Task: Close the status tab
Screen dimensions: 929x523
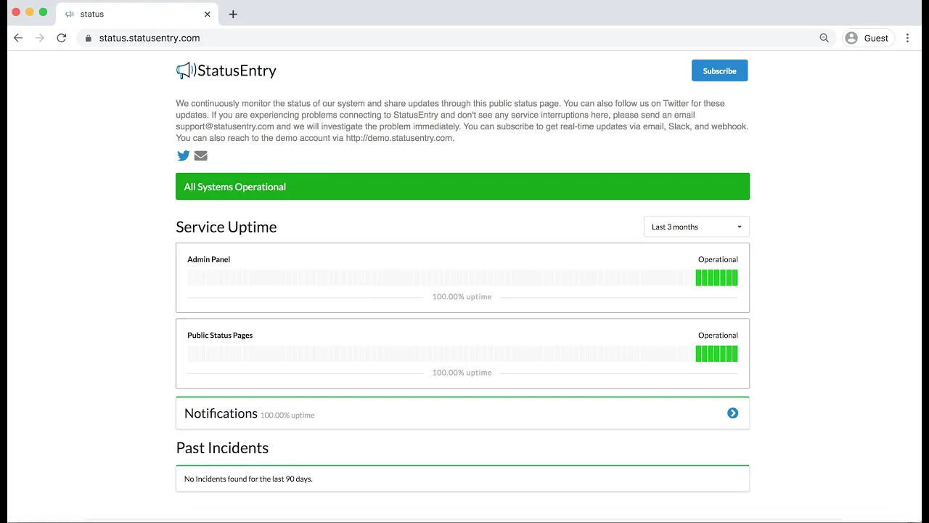Action: (x=208, y=14)
